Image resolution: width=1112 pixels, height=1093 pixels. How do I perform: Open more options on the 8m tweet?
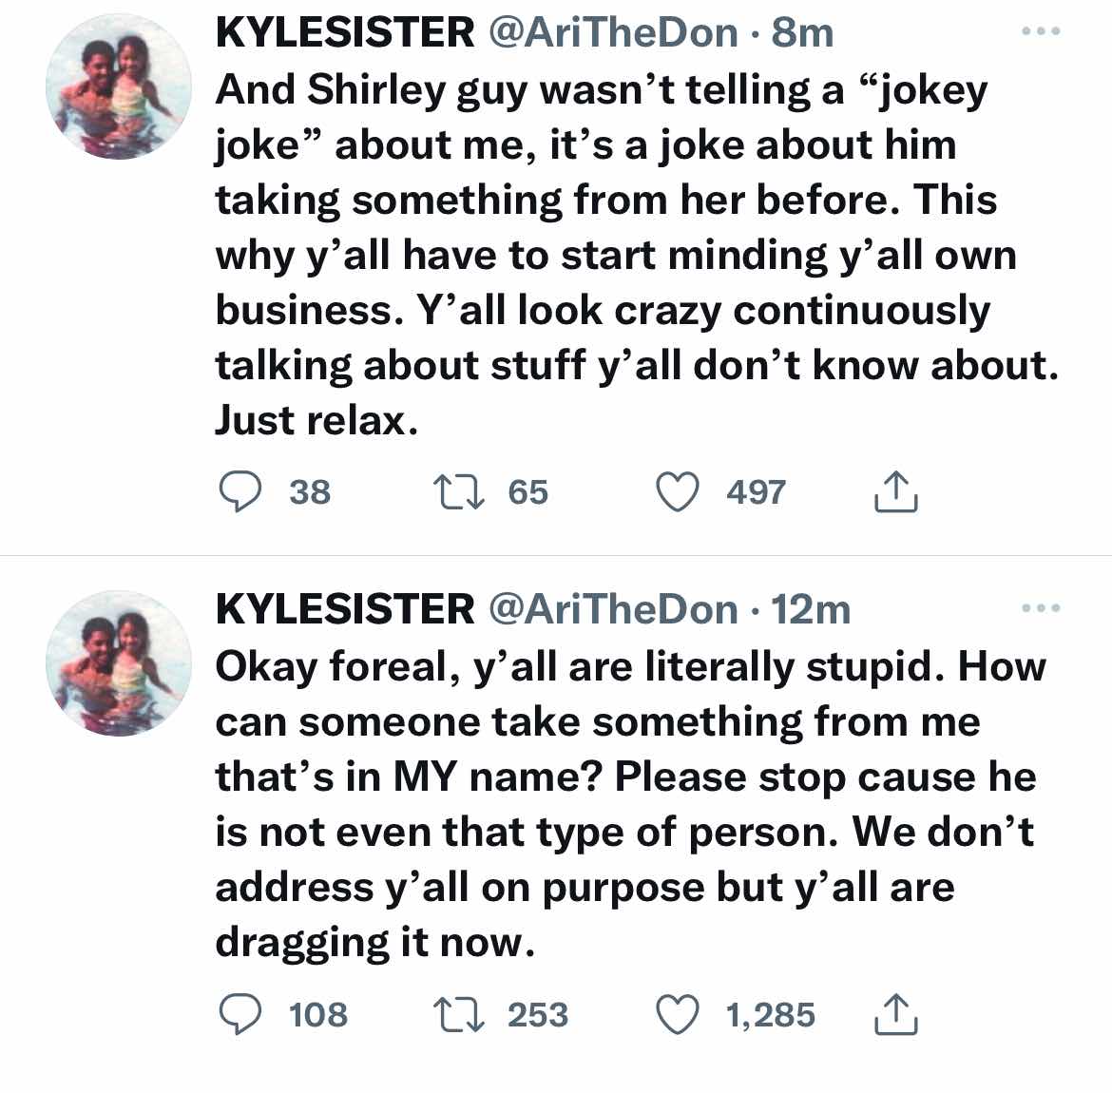pos(1040,31)
